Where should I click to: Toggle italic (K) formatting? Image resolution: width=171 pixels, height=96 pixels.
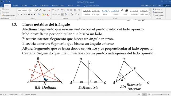[21, 14]
